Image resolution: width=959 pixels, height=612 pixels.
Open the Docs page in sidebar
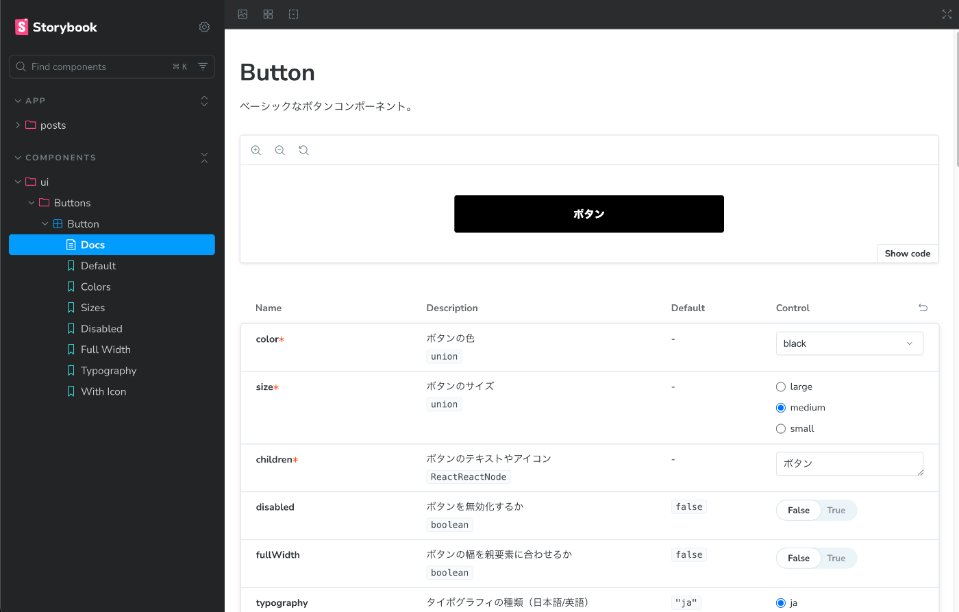click(x=112, y=245)
